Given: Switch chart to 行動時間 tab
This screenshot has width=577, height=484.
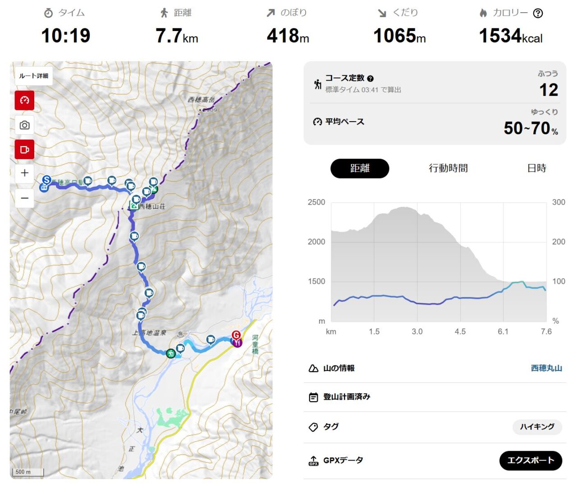Looking at the screenshot, I should coord(448,168).
